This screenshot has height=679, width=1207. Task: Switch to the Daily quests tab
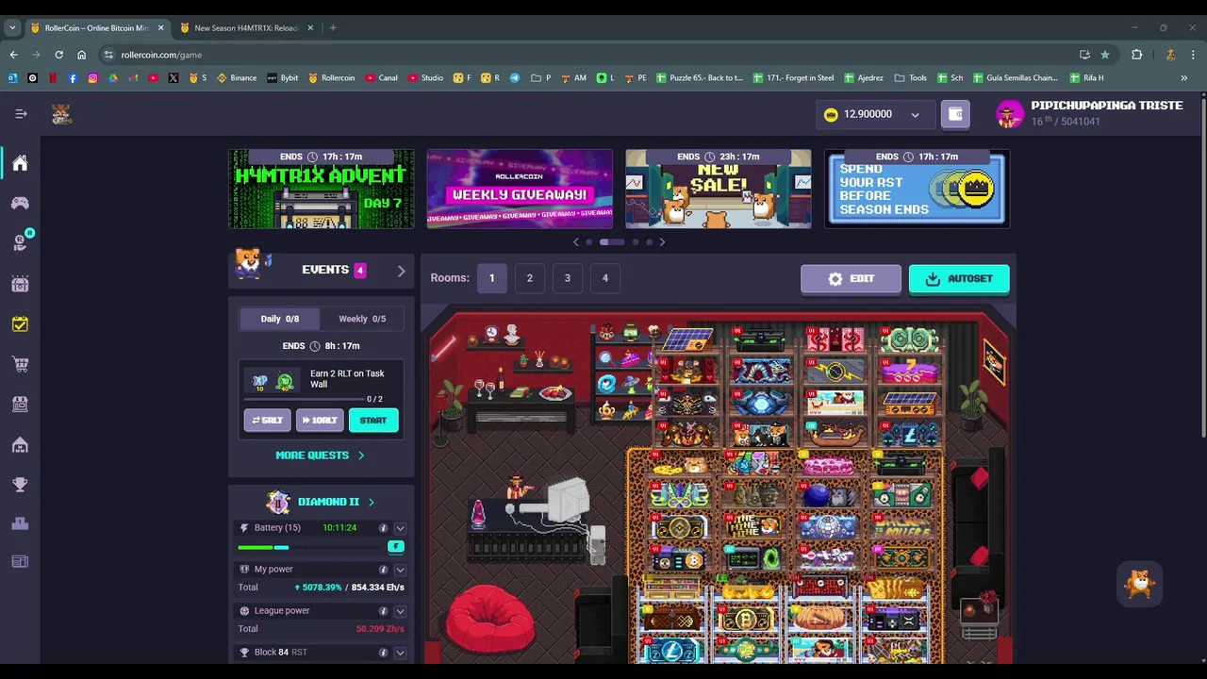coord(280,319)
